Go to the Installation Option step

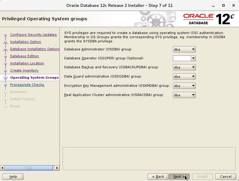(x=26, y=42)
